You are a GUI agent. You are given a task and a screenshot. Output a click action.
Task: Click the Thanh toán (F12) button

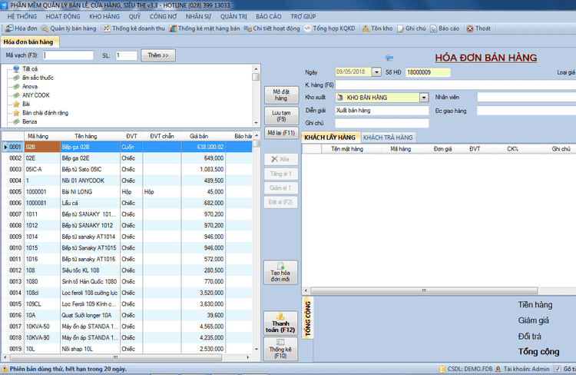click(280, 324)
